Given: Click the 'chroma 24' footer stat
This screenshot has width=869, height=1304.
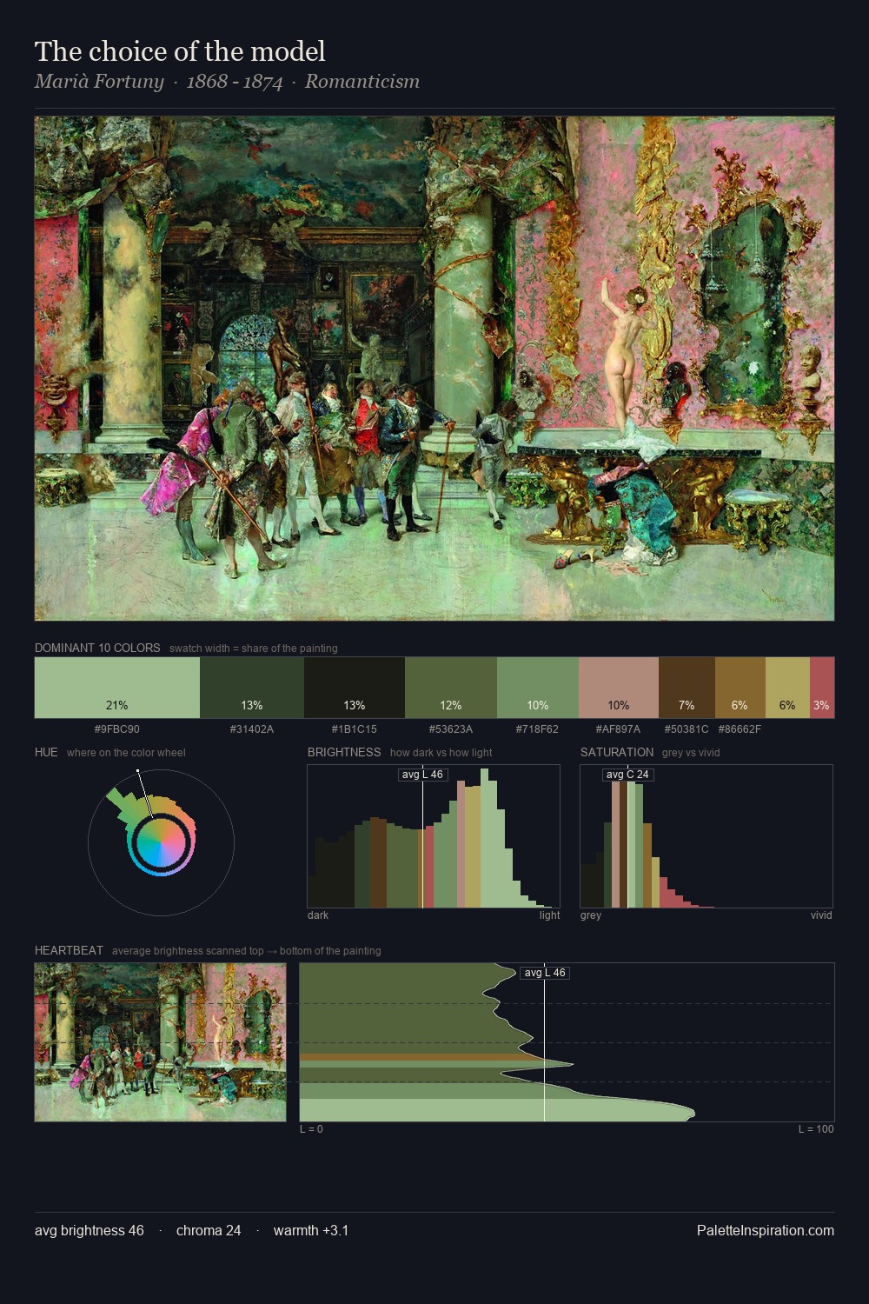Looking at the screenshot, I should pos(209,1231).
